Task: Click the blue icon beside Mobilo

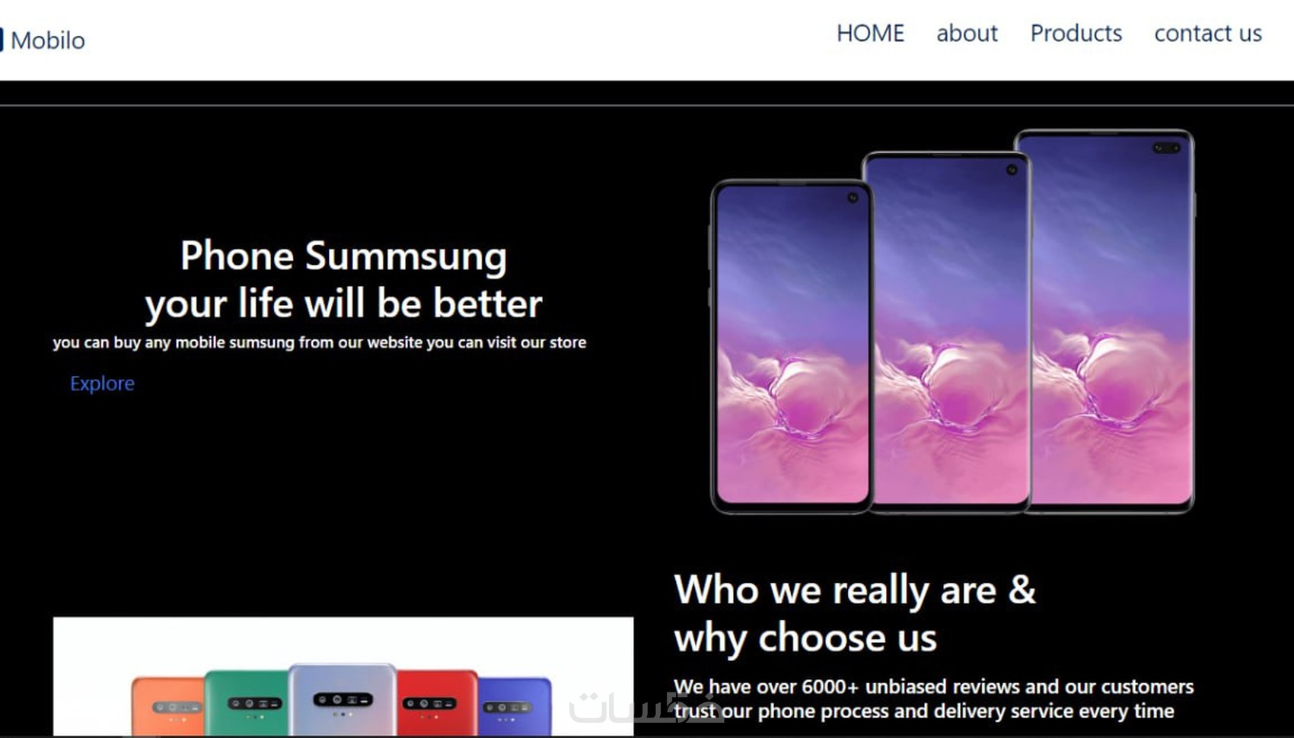Action: pos(2,40)
